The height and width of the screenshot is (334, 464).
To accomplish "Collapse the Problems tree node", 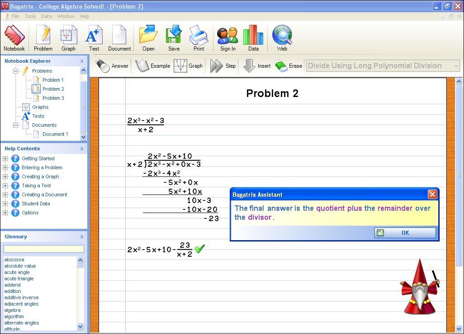I will pos(15,71).
